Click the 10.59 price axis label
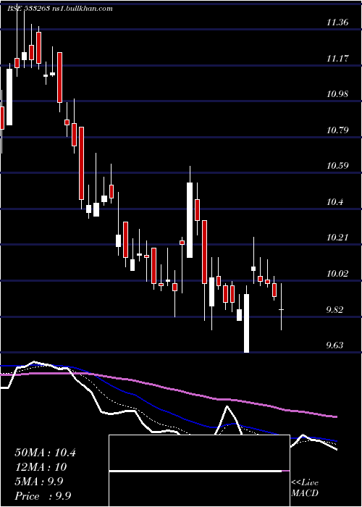Screen dimensions: 362x507 (337, 166)
